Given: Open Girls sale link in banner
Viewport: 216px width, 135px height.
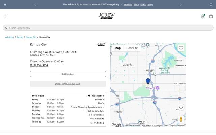Looking at the screenshot, I should (x=143, y=5).
